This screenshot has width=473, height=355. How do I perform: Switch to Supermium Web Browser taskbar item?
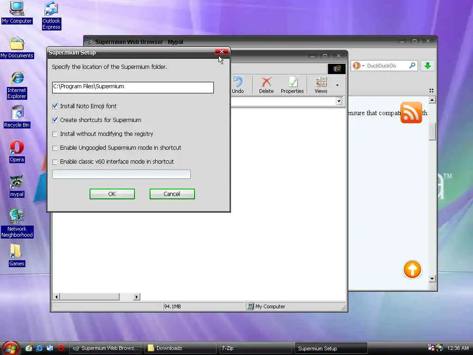pyautogui.click(x=105, y=348)
